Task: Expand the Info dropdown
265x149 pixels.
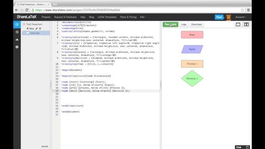Action: click(143, 17)
